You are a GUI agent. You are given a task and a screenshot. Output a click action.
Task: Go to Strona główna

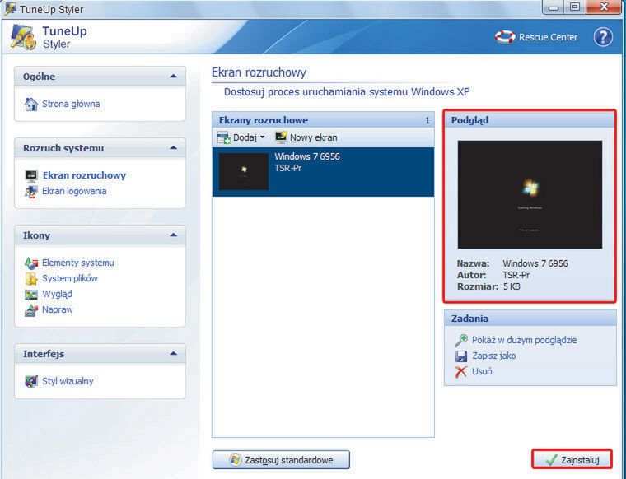[71, 104]
